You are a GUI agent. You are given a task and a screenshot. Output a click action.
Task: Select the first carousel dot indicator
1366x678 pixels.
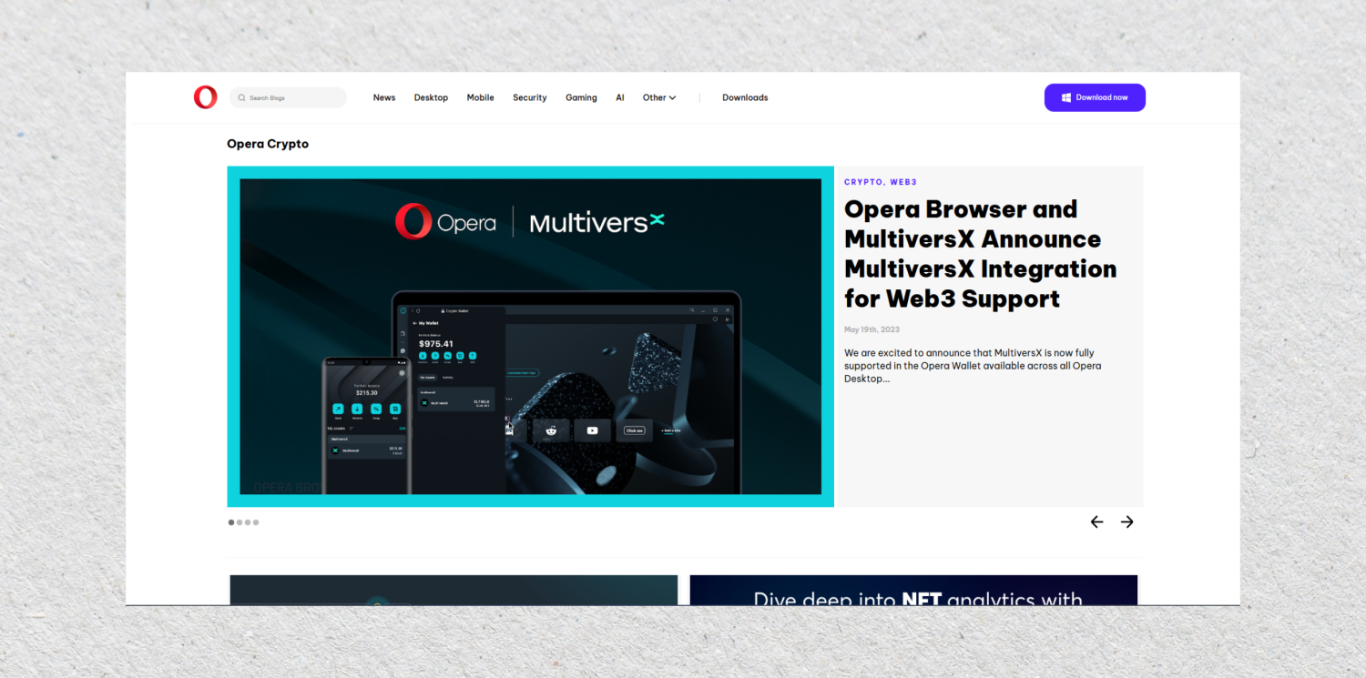(231, 522)
